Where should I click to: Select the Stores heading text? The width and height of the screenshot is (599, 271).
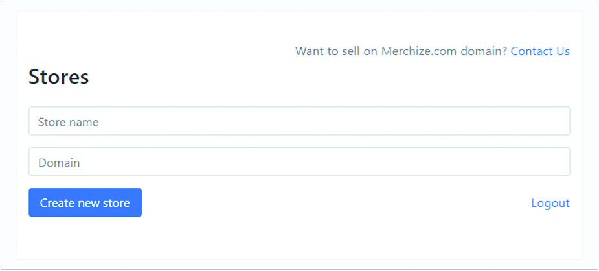pos(59,77)
